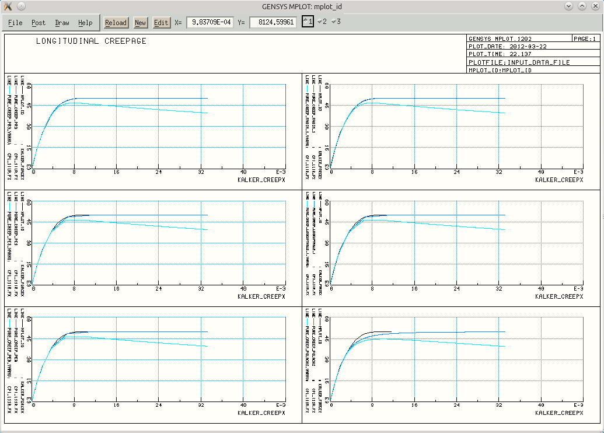The image size is (604, 433).
Task: Click the PLOT_TIME: 22.137 line
Action: click(500, 54)
